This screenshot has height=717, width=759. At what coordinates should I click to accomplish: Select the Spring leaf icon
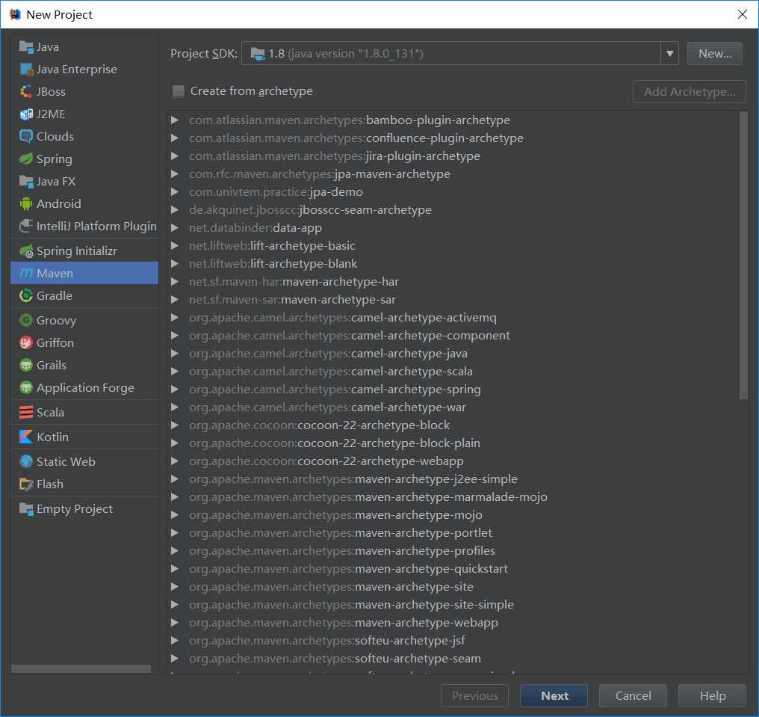(25, 159)
